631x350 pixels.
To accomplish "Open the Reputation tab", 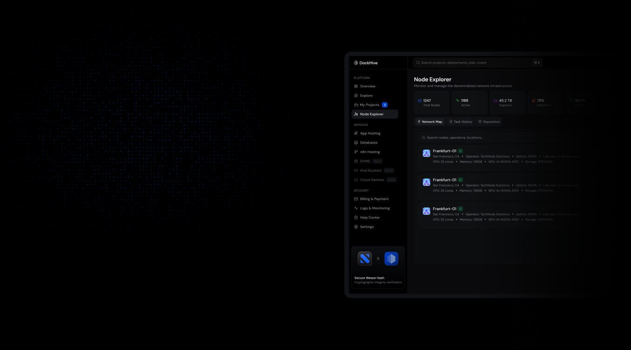I will click(489, 122).
